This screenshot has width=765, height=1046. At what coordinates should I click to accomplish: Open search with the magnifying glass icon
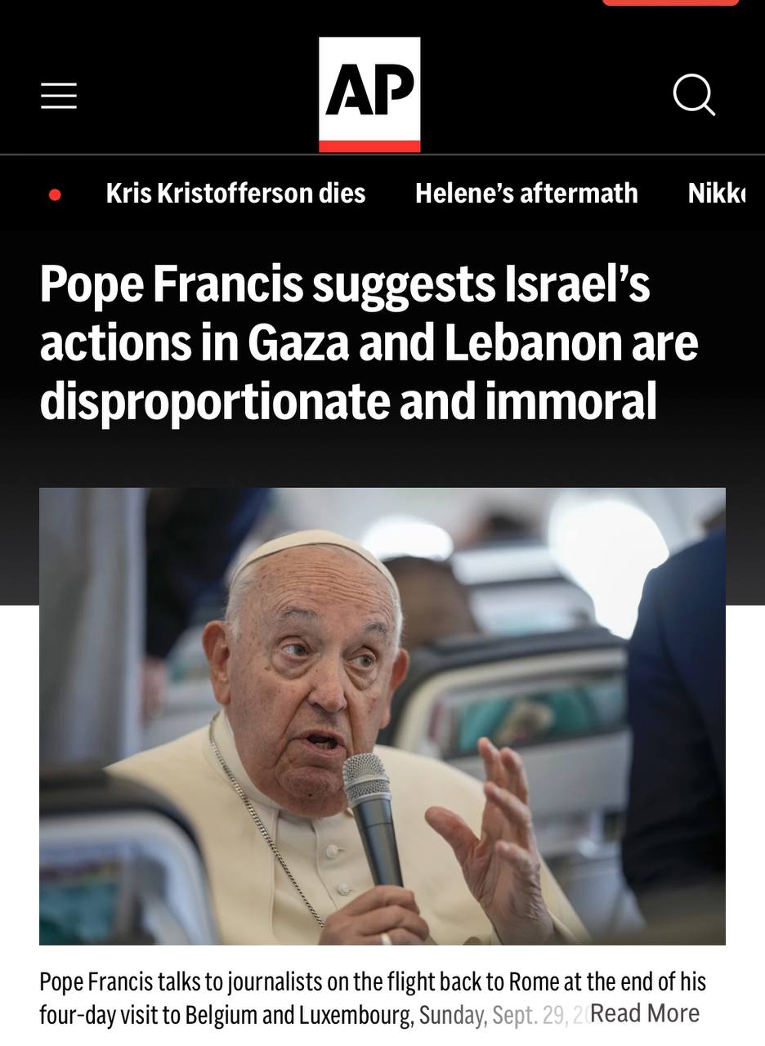(694, 95)
